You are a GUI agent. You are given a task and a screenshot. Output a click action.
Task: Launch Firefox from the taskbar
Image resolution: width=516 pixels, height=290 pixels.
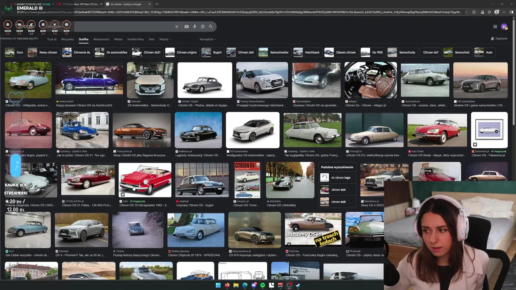click(x=227, y=285)
